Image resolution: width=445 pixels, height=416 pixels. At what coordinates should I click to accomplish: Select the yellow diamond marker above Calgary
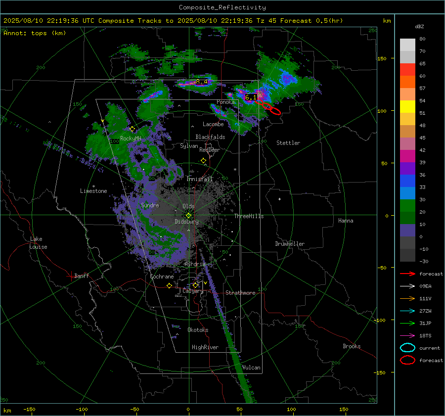(x=195, y=285)
